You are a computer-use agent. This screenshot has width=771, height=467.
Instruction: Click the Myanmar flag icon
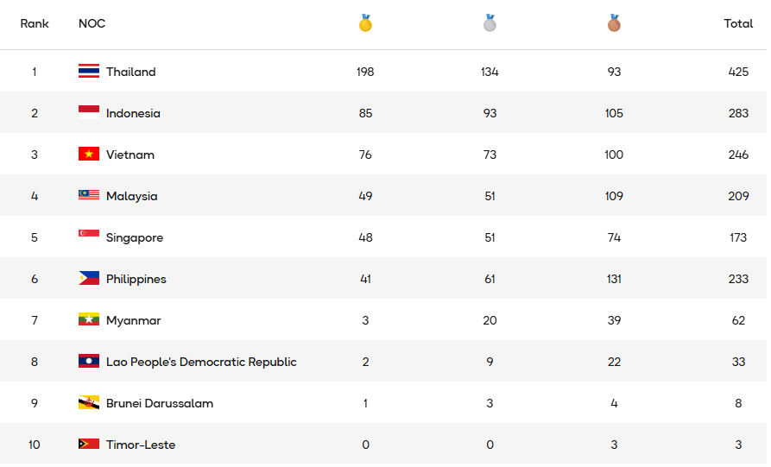pos(89,320)
